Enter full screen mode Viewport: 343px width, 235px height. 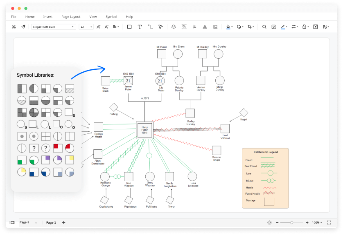[x=329, y=223]
